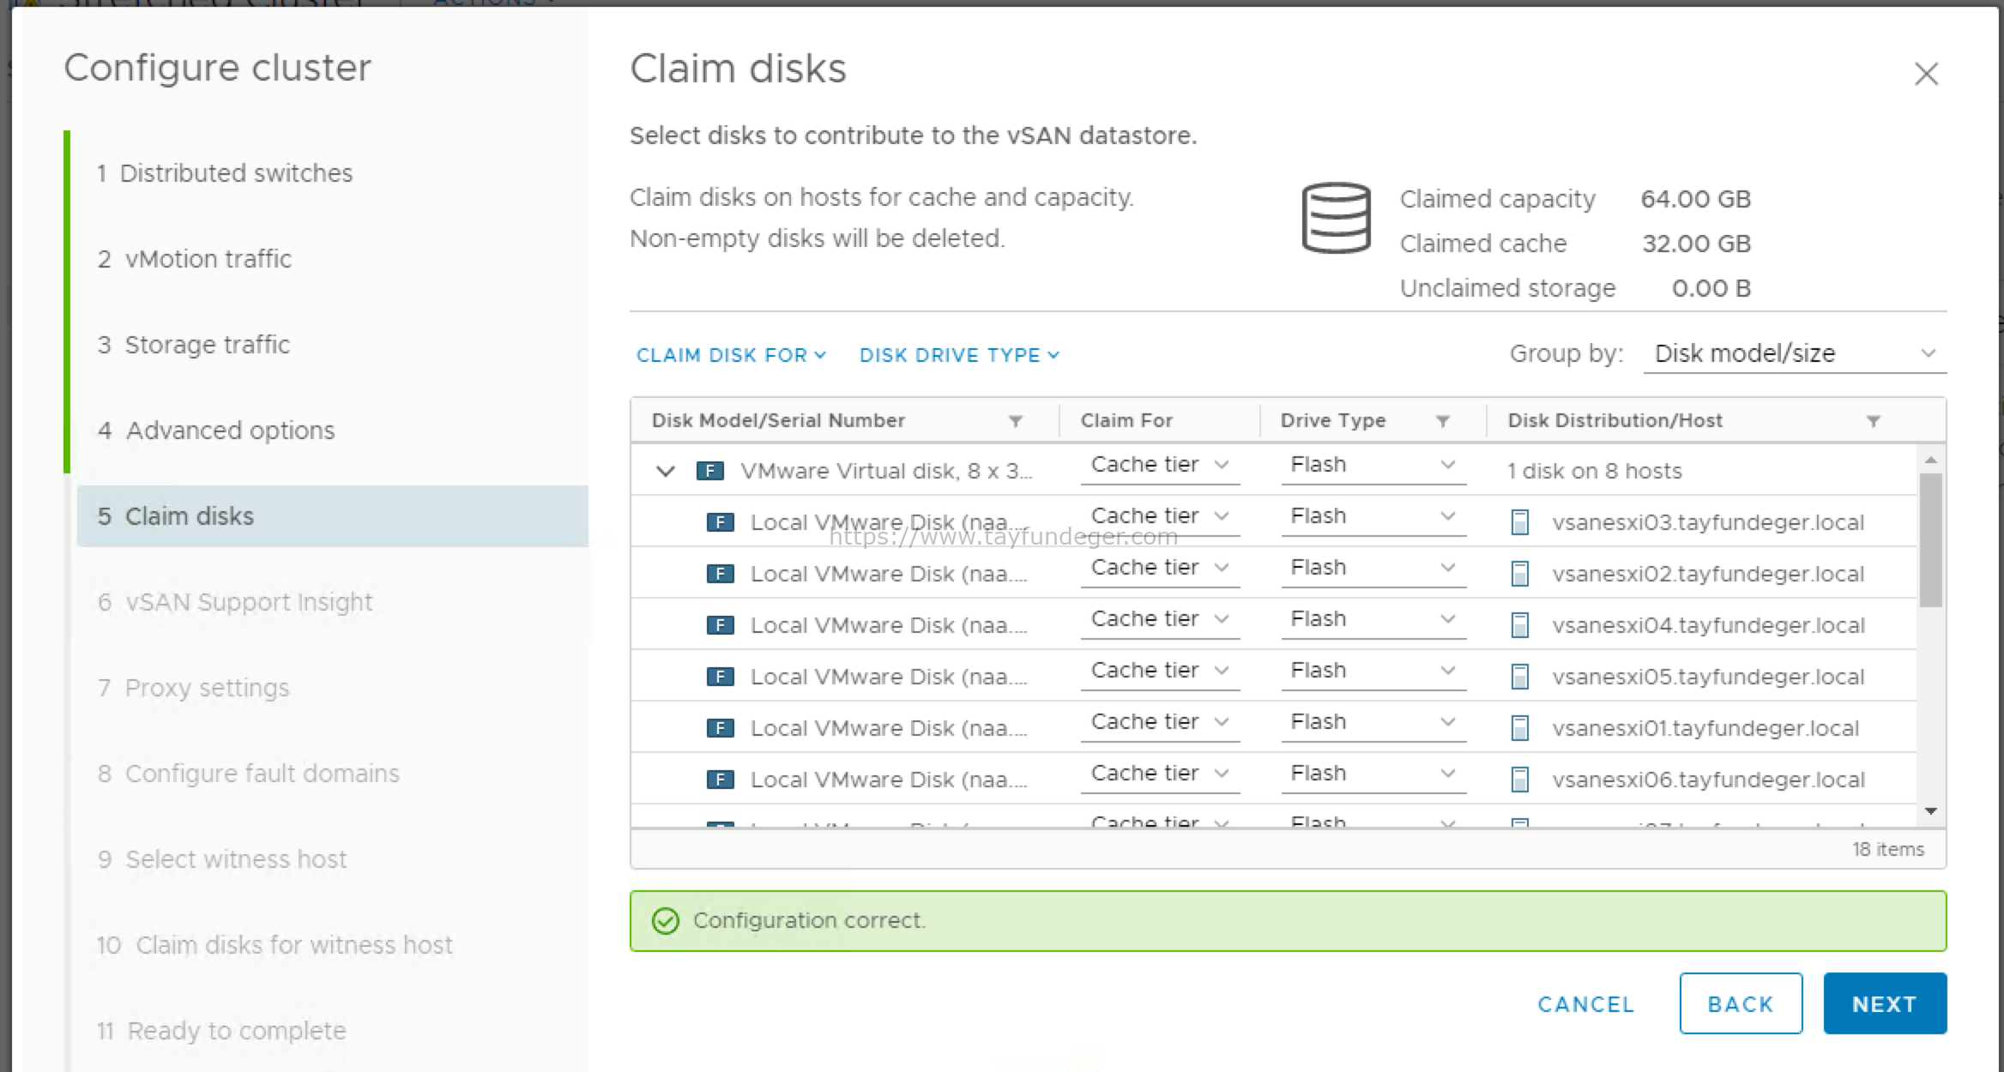
Task: Collapse the VMware Virtual disk group
Action: [x=665, y=471]
